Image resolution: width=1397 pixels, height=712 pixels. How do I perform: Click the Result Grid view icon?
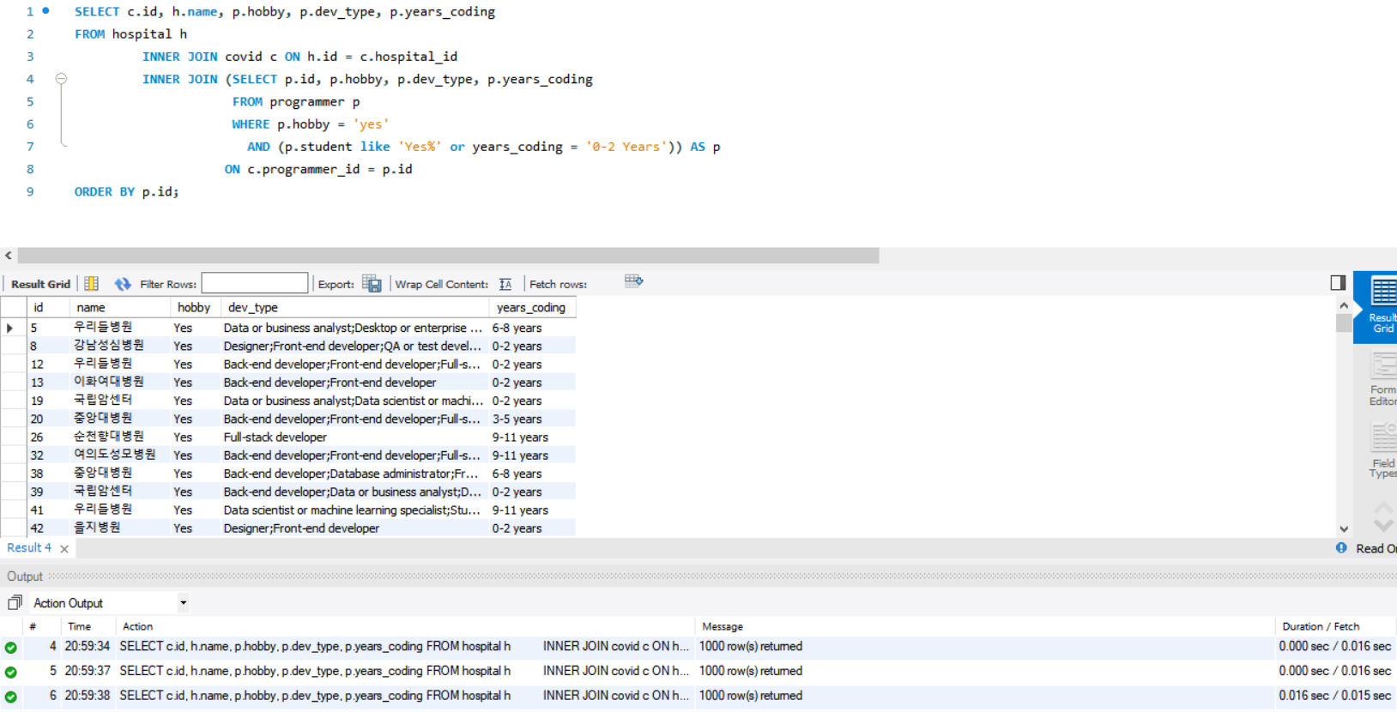(x=91, y=284)
